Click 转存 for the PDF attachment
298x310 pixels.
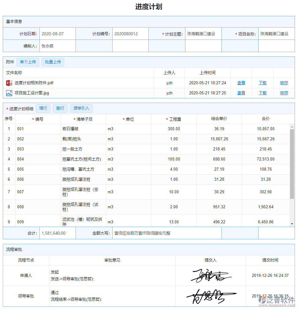(284, 83)
